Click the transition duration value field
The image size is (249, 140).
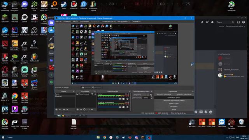[146, 98]
